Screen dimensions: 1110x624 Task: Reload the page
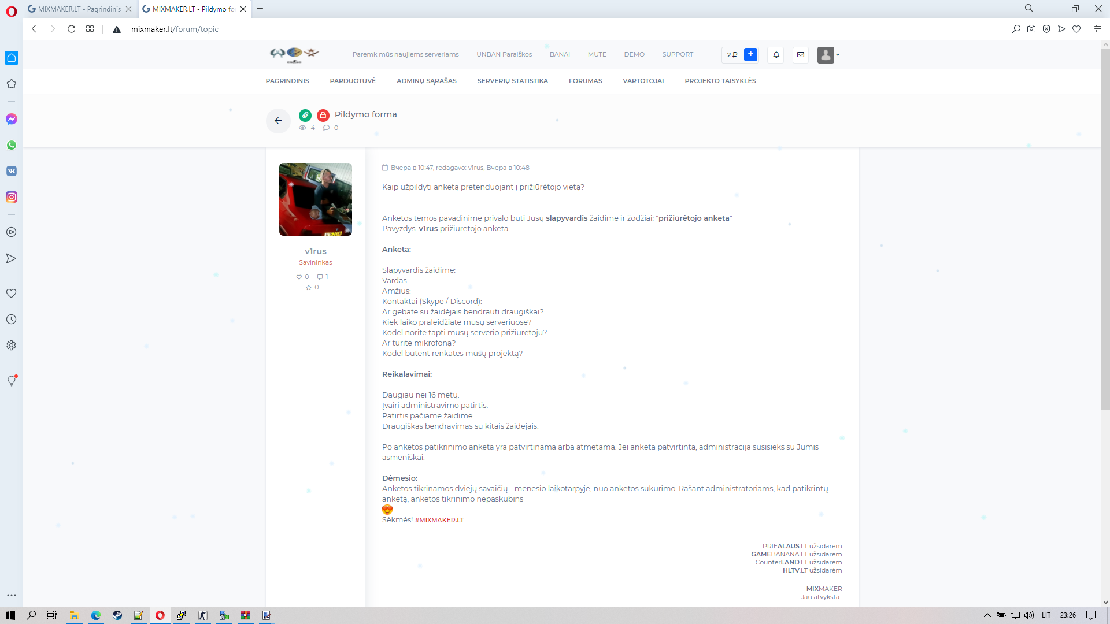(x=71, y=29)
